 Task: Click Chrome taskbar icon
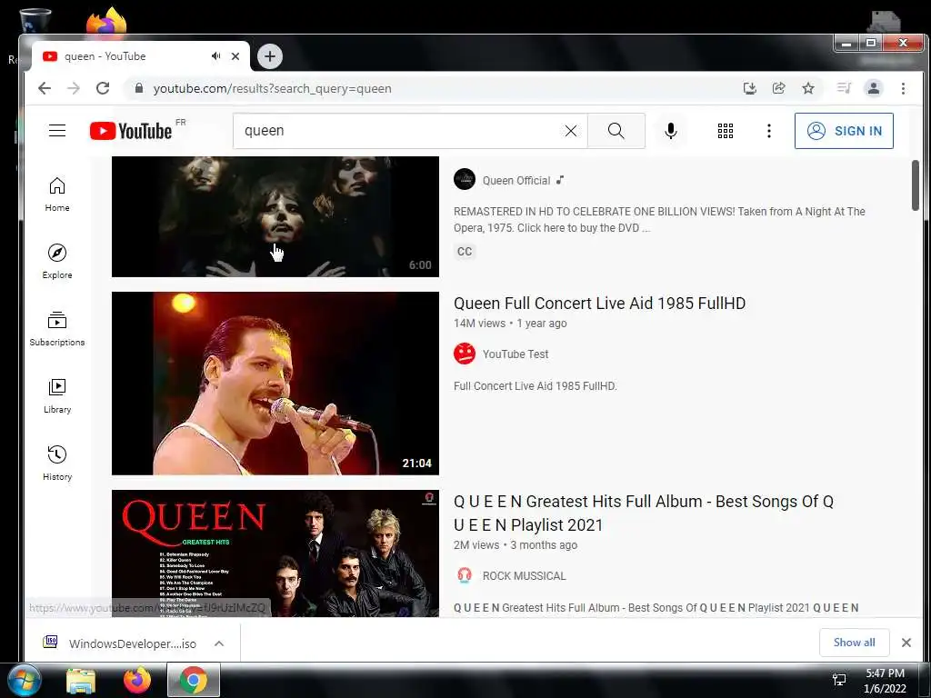point(194,680)
